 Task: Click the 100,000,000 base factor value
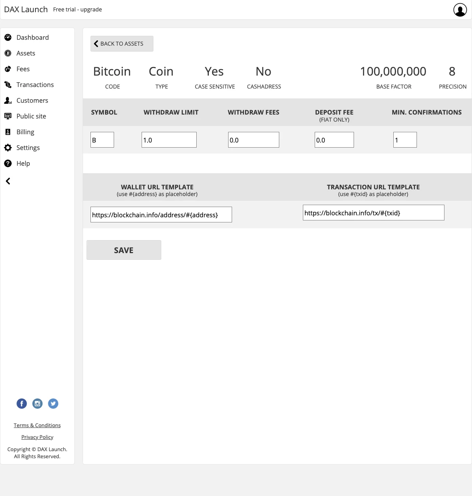click(x=393, y=72)
